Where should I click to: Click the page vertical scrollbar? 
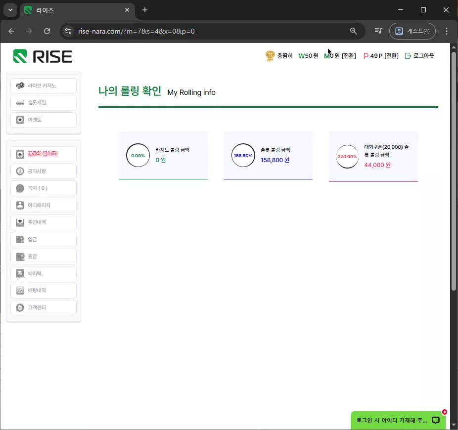click(x=454, y=172)
